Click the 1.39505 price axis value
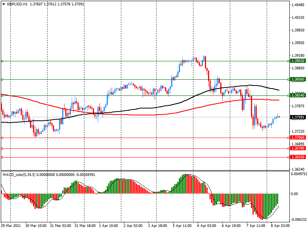 pyautogui.click(x=298, y=43)
